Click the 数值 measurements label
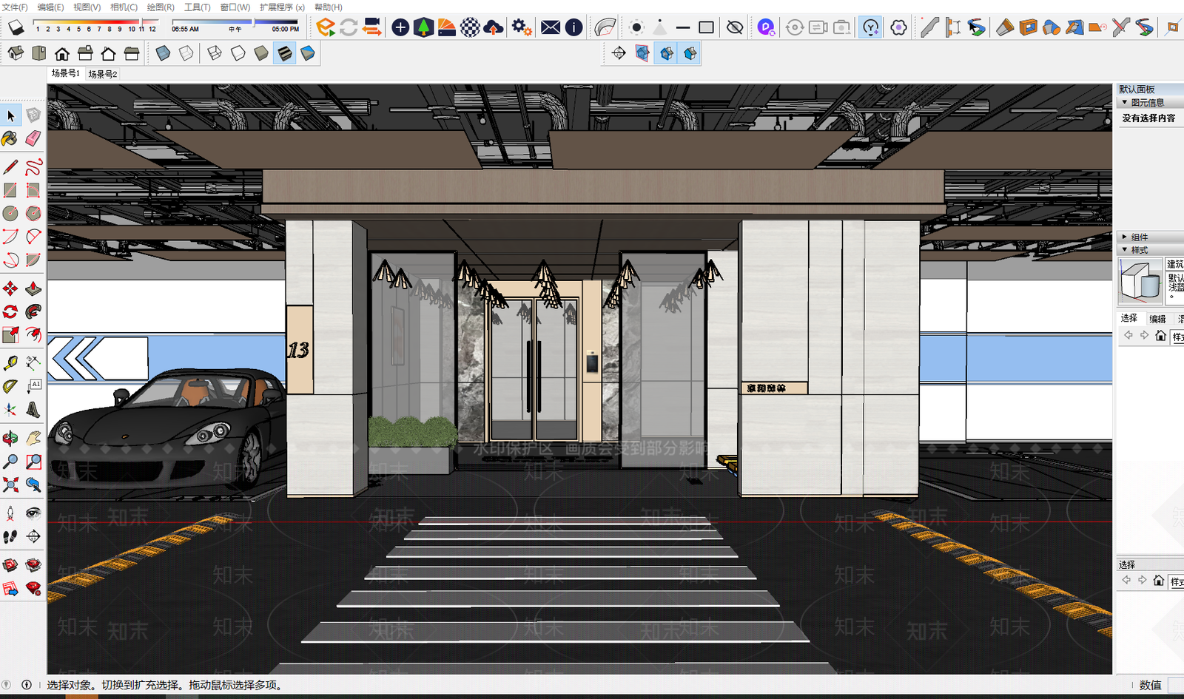Screen dimensions: 1184x699 coord(1150,685)
